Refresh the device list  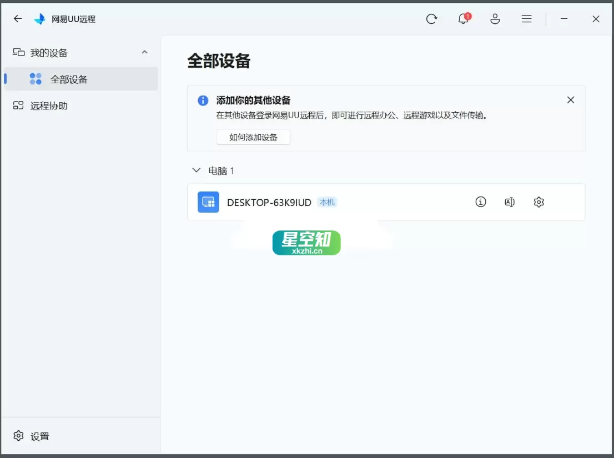pos(432,18)
